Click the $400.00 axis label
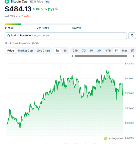Image resolution: width=140 pixels, height=144 pixels. pos(130,108)
